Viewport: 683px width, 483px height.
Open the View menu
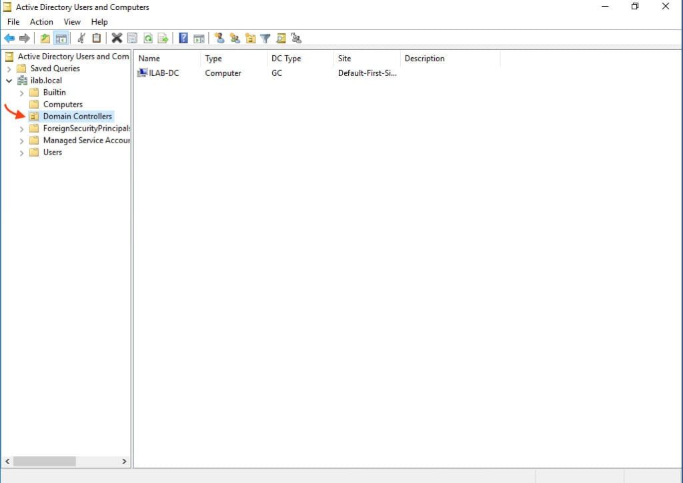coord(72,22)
